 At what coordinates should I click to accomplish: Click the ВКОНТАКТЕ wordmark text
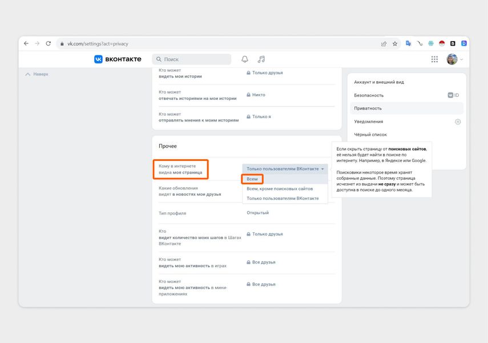(123, 59)
